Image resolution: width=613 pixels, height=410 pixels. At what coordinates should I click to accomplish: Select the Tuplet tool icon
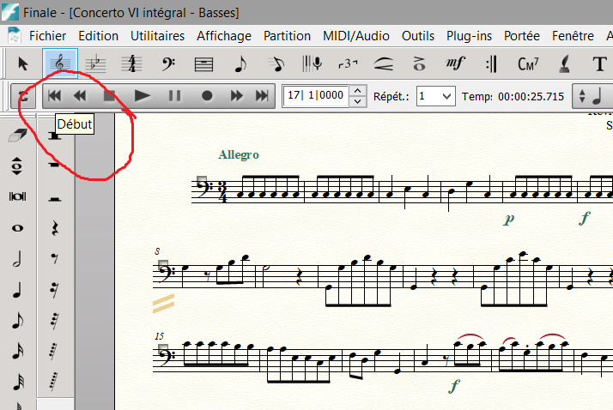[x=347, y=63]
